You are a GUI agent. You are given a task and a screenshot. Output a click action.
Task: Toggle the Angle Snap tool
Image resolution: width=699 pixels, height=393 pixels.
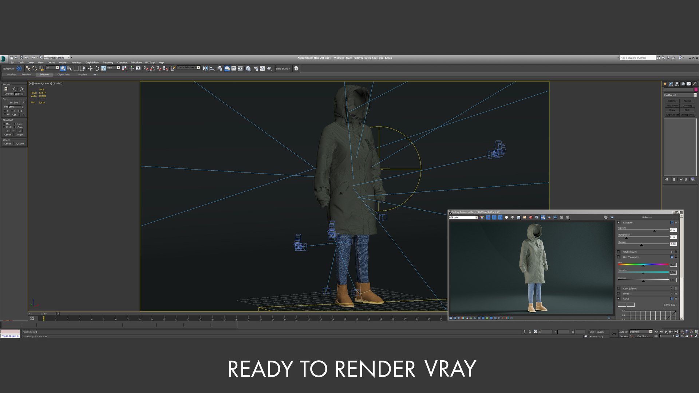point(153,68)
